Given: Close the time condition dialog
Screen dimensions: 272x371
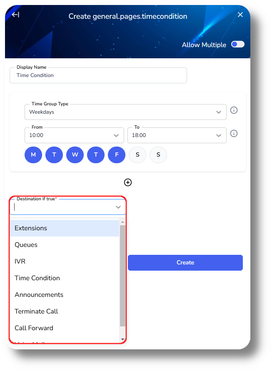Looking at the screenshot, I should [240, 15].
